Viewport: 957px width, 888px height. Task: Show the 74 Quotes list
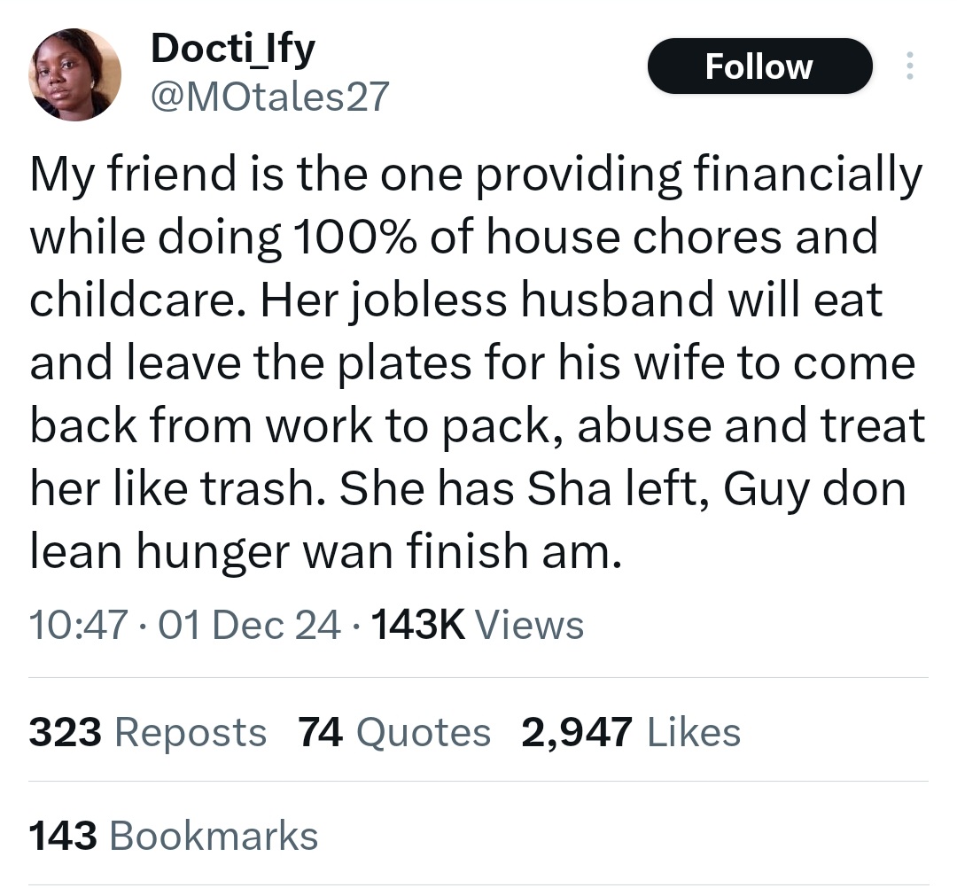(393, 733)
